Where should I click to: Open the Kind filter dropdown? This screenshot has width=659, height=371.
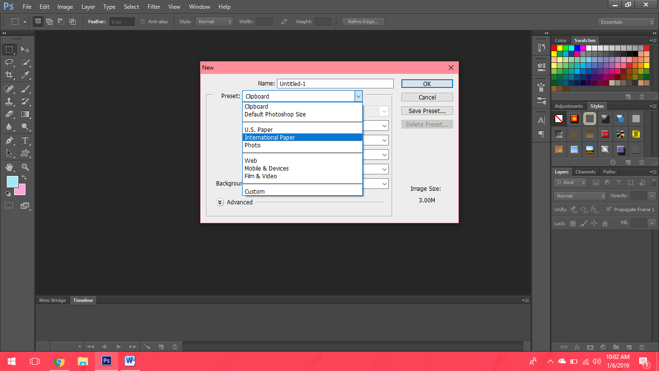point(571,183)
